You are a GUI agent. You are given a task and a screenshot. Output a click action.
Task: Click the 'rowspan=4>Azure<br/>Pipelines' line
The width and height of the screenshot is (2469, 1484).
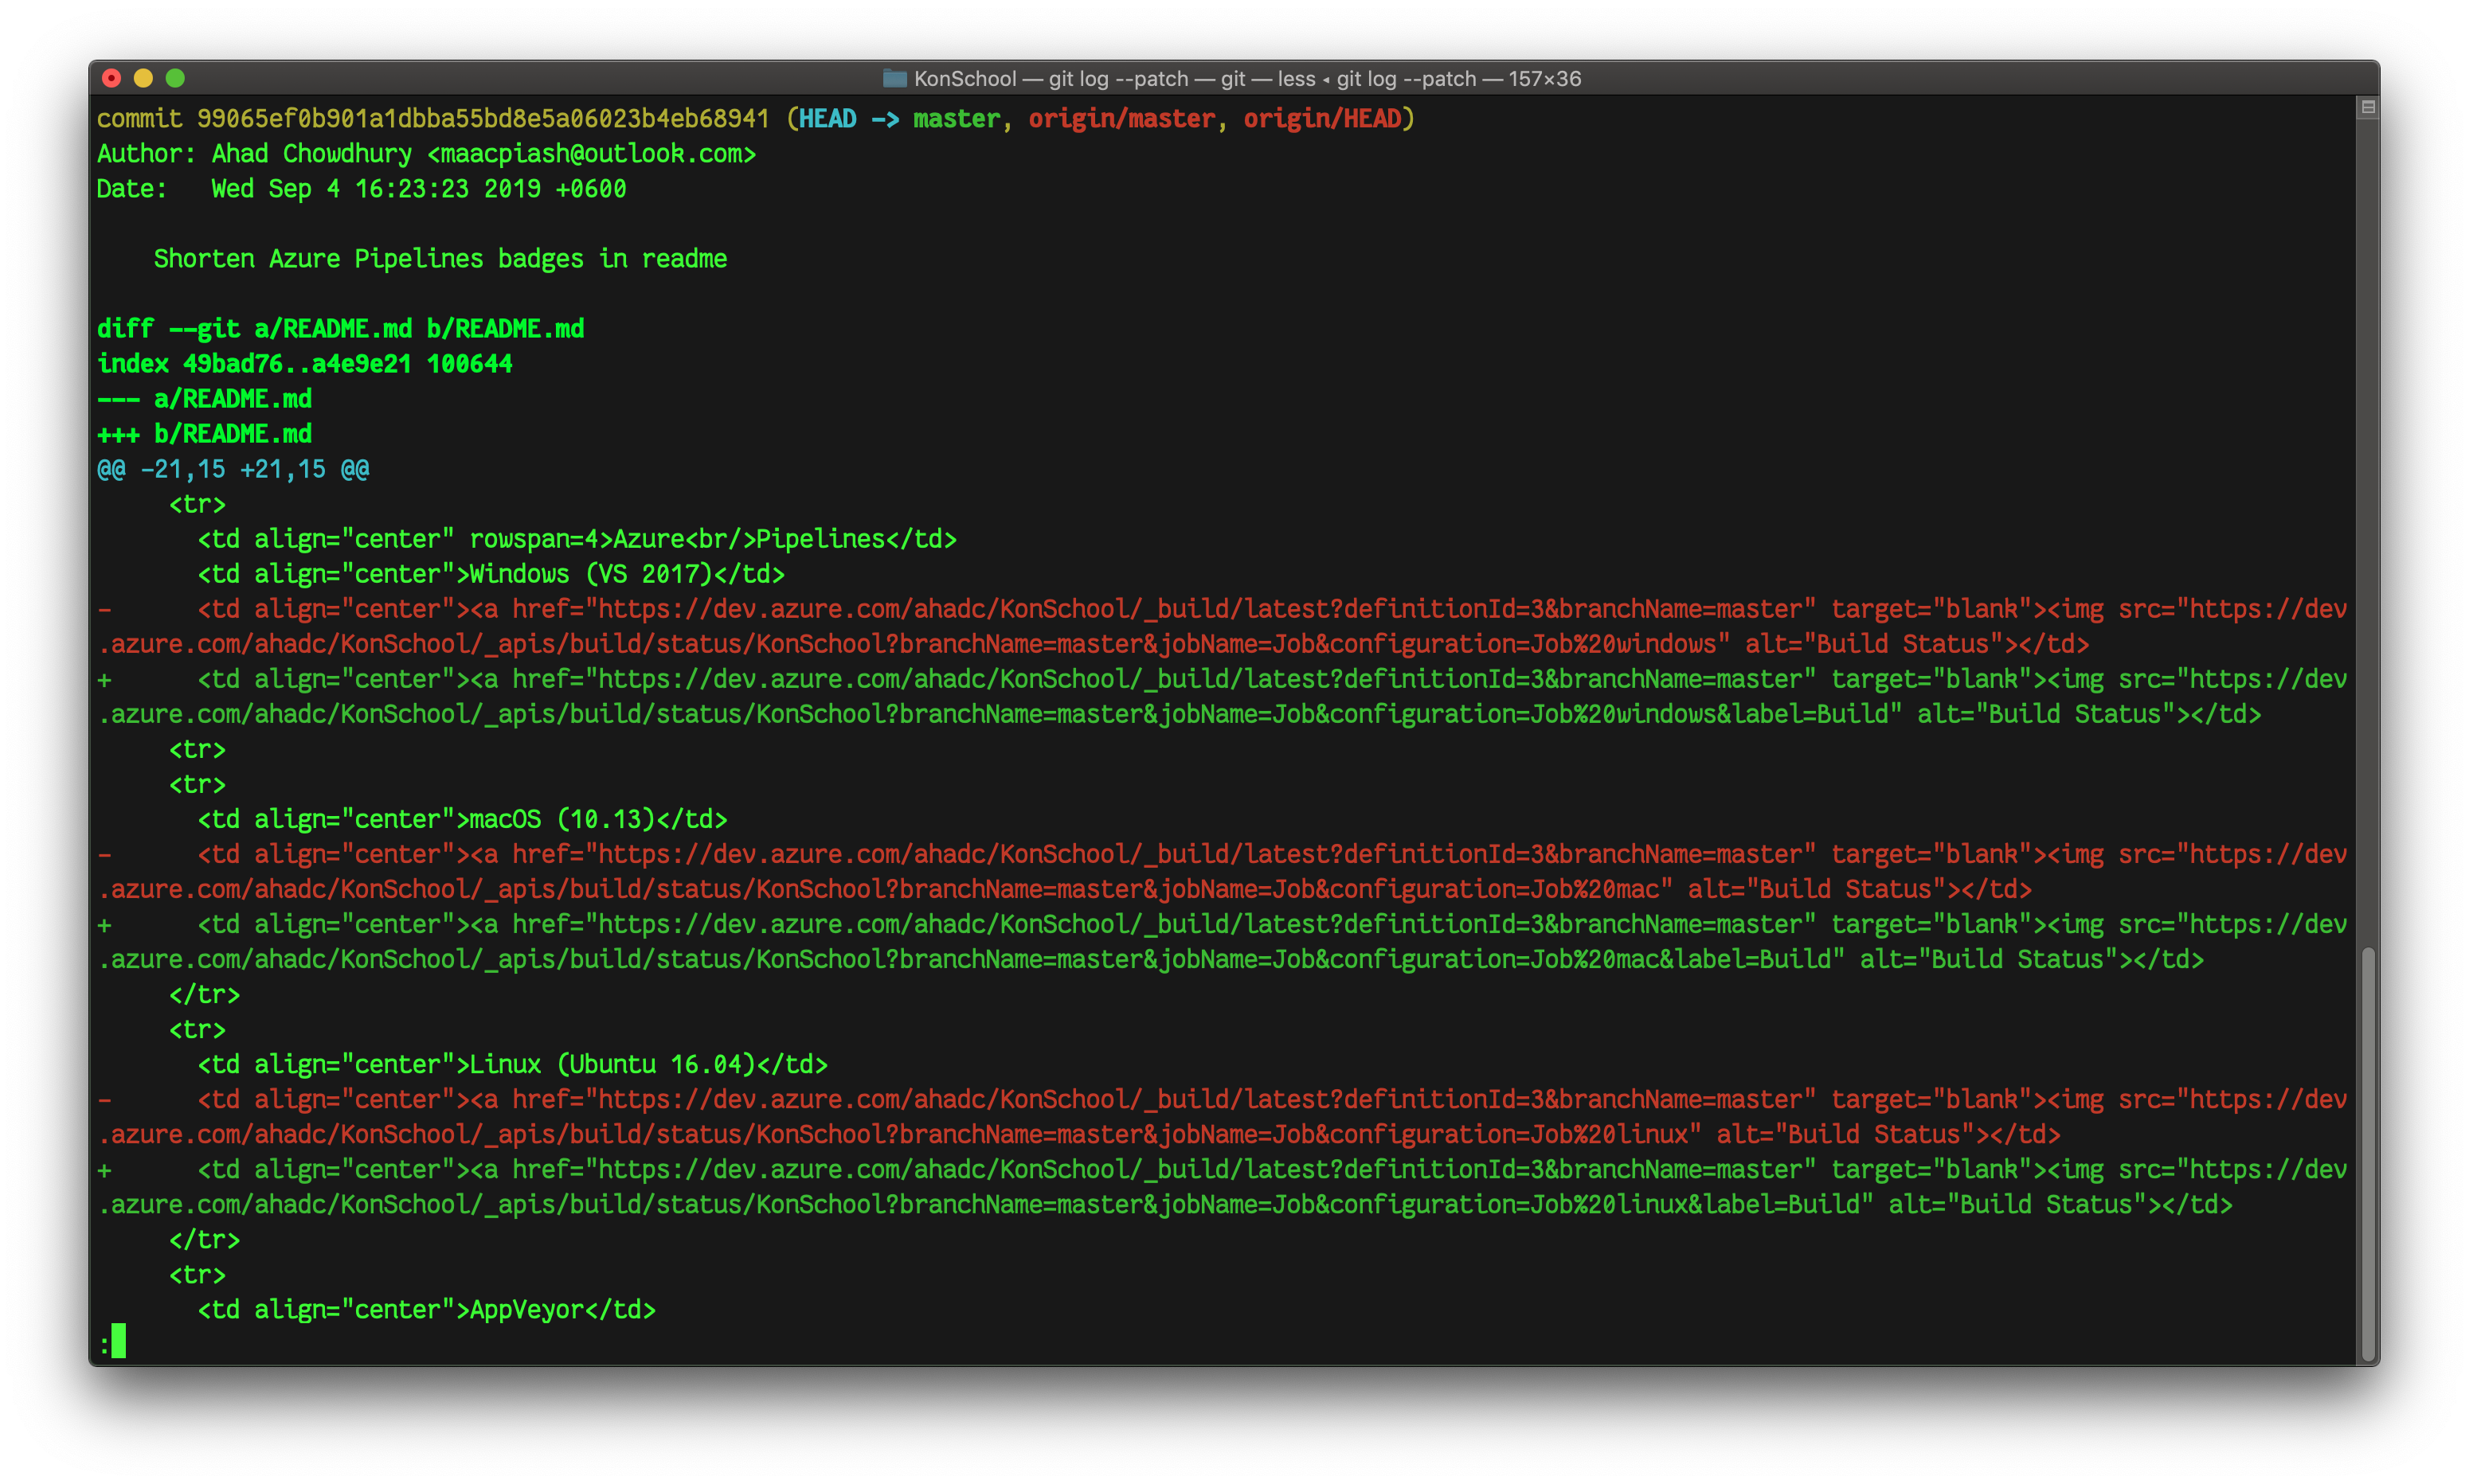pyautogui.click(x=577, y=539)
